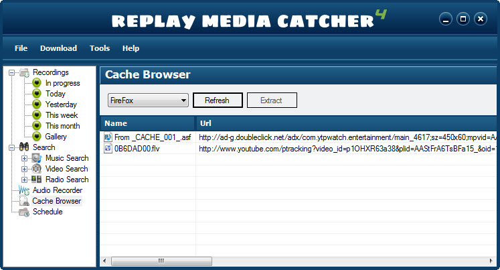The height and width of the screenshot is (270, 500).
Task: Select the Video Search label
Action: pos(67,169)
